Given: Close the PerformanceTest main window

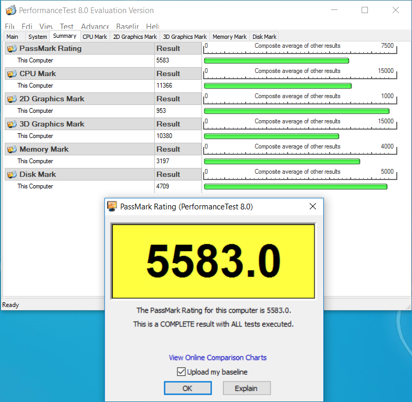Looking at the screenshot, I should (x=396, y=10).
